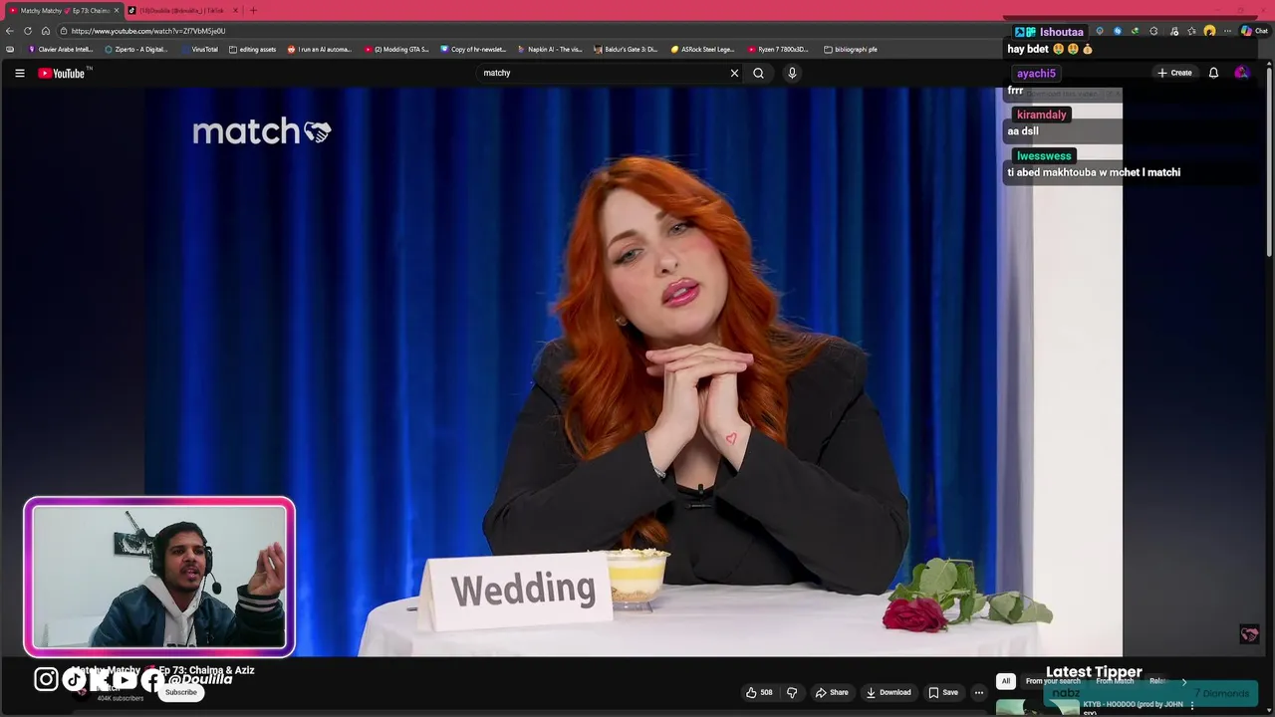1275x717 pixels.
Task: Show more filter chips with the arrow
Action: coord(1184,681)
